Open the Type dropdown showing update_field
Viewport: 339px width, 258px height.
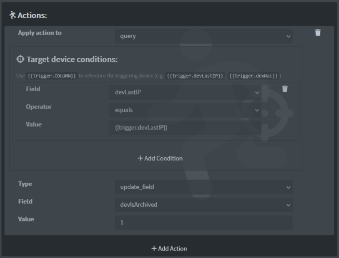coord(203,187)
